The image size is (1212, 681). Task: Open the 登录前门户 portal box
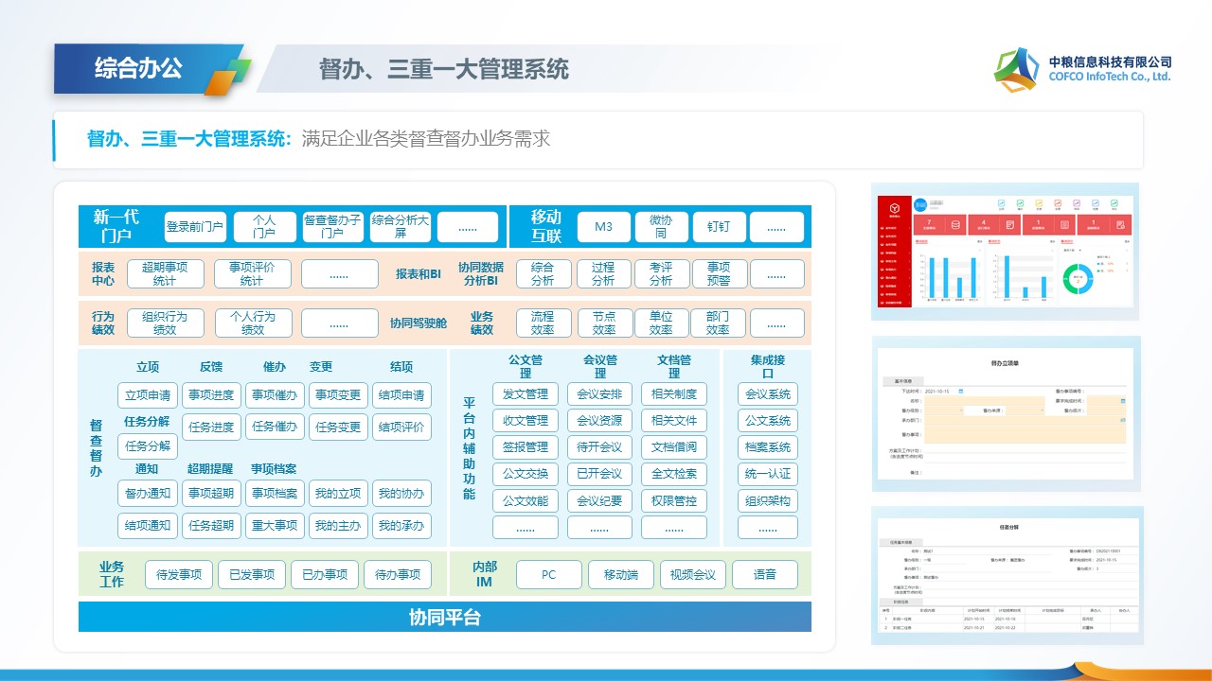[x=195, y=227]
